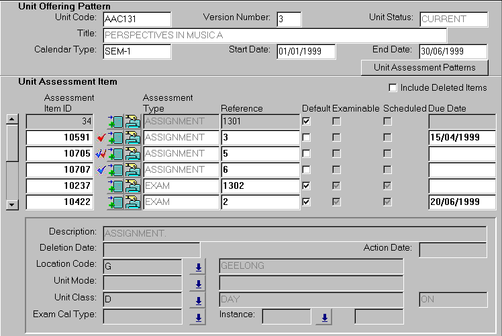Click the add-item icon for item 10705
Image resolution: width=502 pixels, height=336 pixels.
(115, 154)
